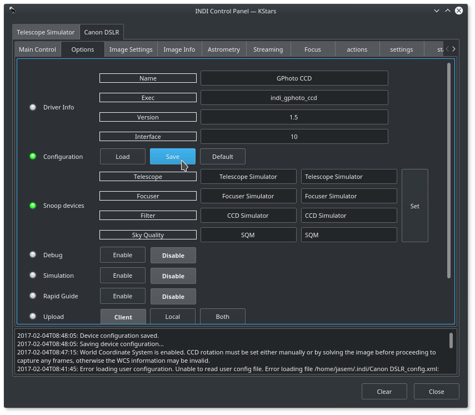Click the Upload status indicator light
This screenshot has width=475, height=415.
(33, 317)
